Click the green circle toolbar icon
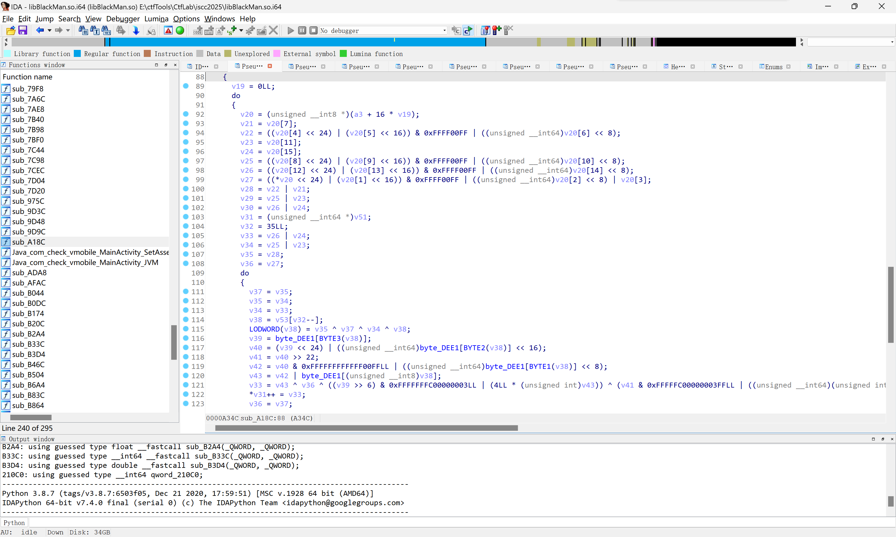This screenshot has height=537, width=896. pos(180,30)
